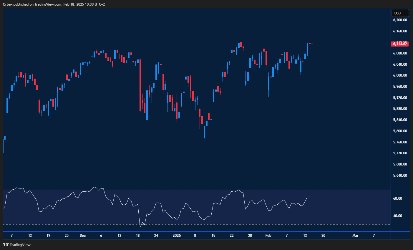Click the Mar label on the date scale
Screen dimensions: 413x250
(355, 236)
